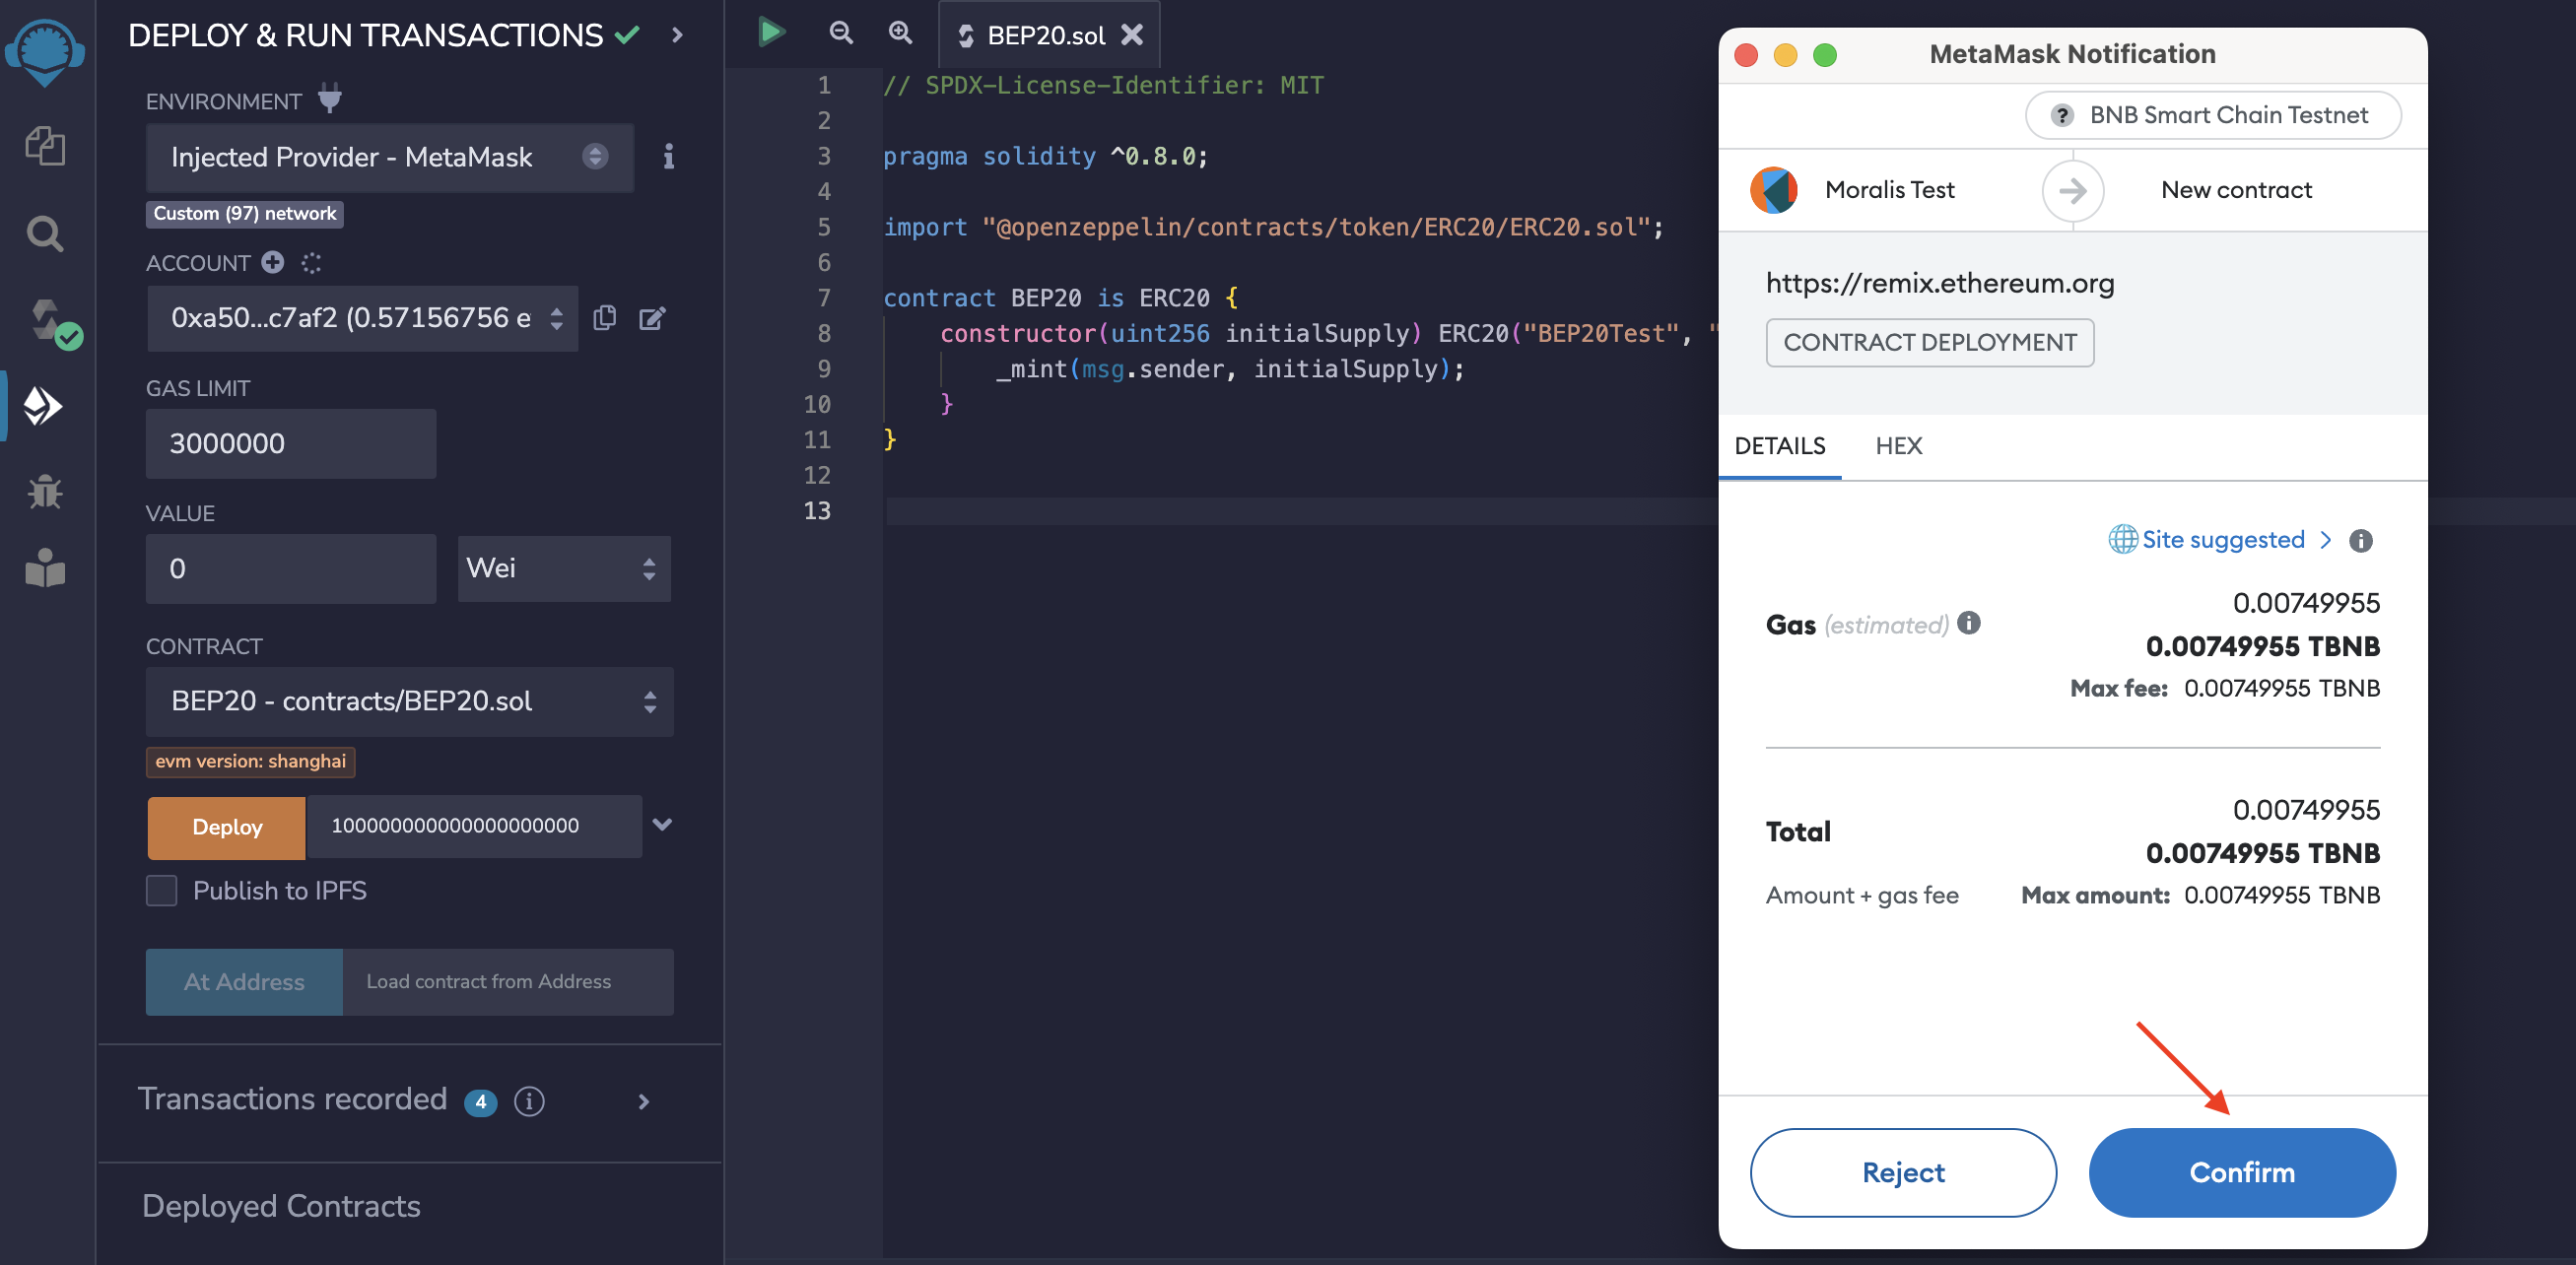Click the sign message edit icon
The image size is (2576, 1265).
pyautogui.click(x=652, y=318)
